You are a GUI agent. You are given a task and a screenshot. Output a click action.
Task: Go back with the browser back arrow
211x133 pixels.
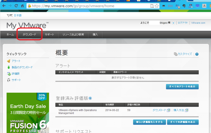tap(4, 6)
